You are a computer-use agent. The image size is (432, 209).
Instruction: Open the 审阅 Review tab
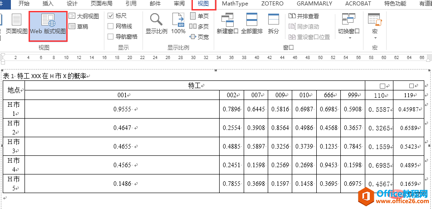(x=179, y=4)
